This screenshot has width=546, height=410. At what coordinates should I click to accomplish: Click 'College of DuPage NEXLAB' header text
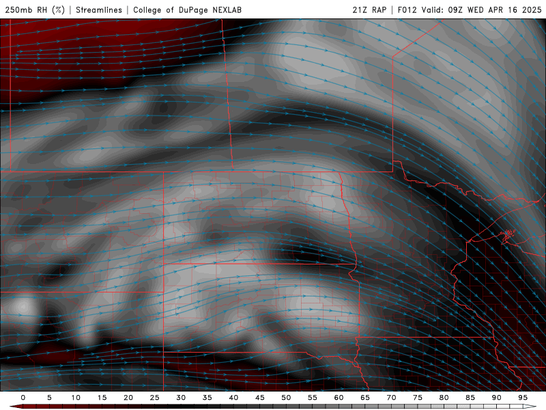(x=187, y=10)
